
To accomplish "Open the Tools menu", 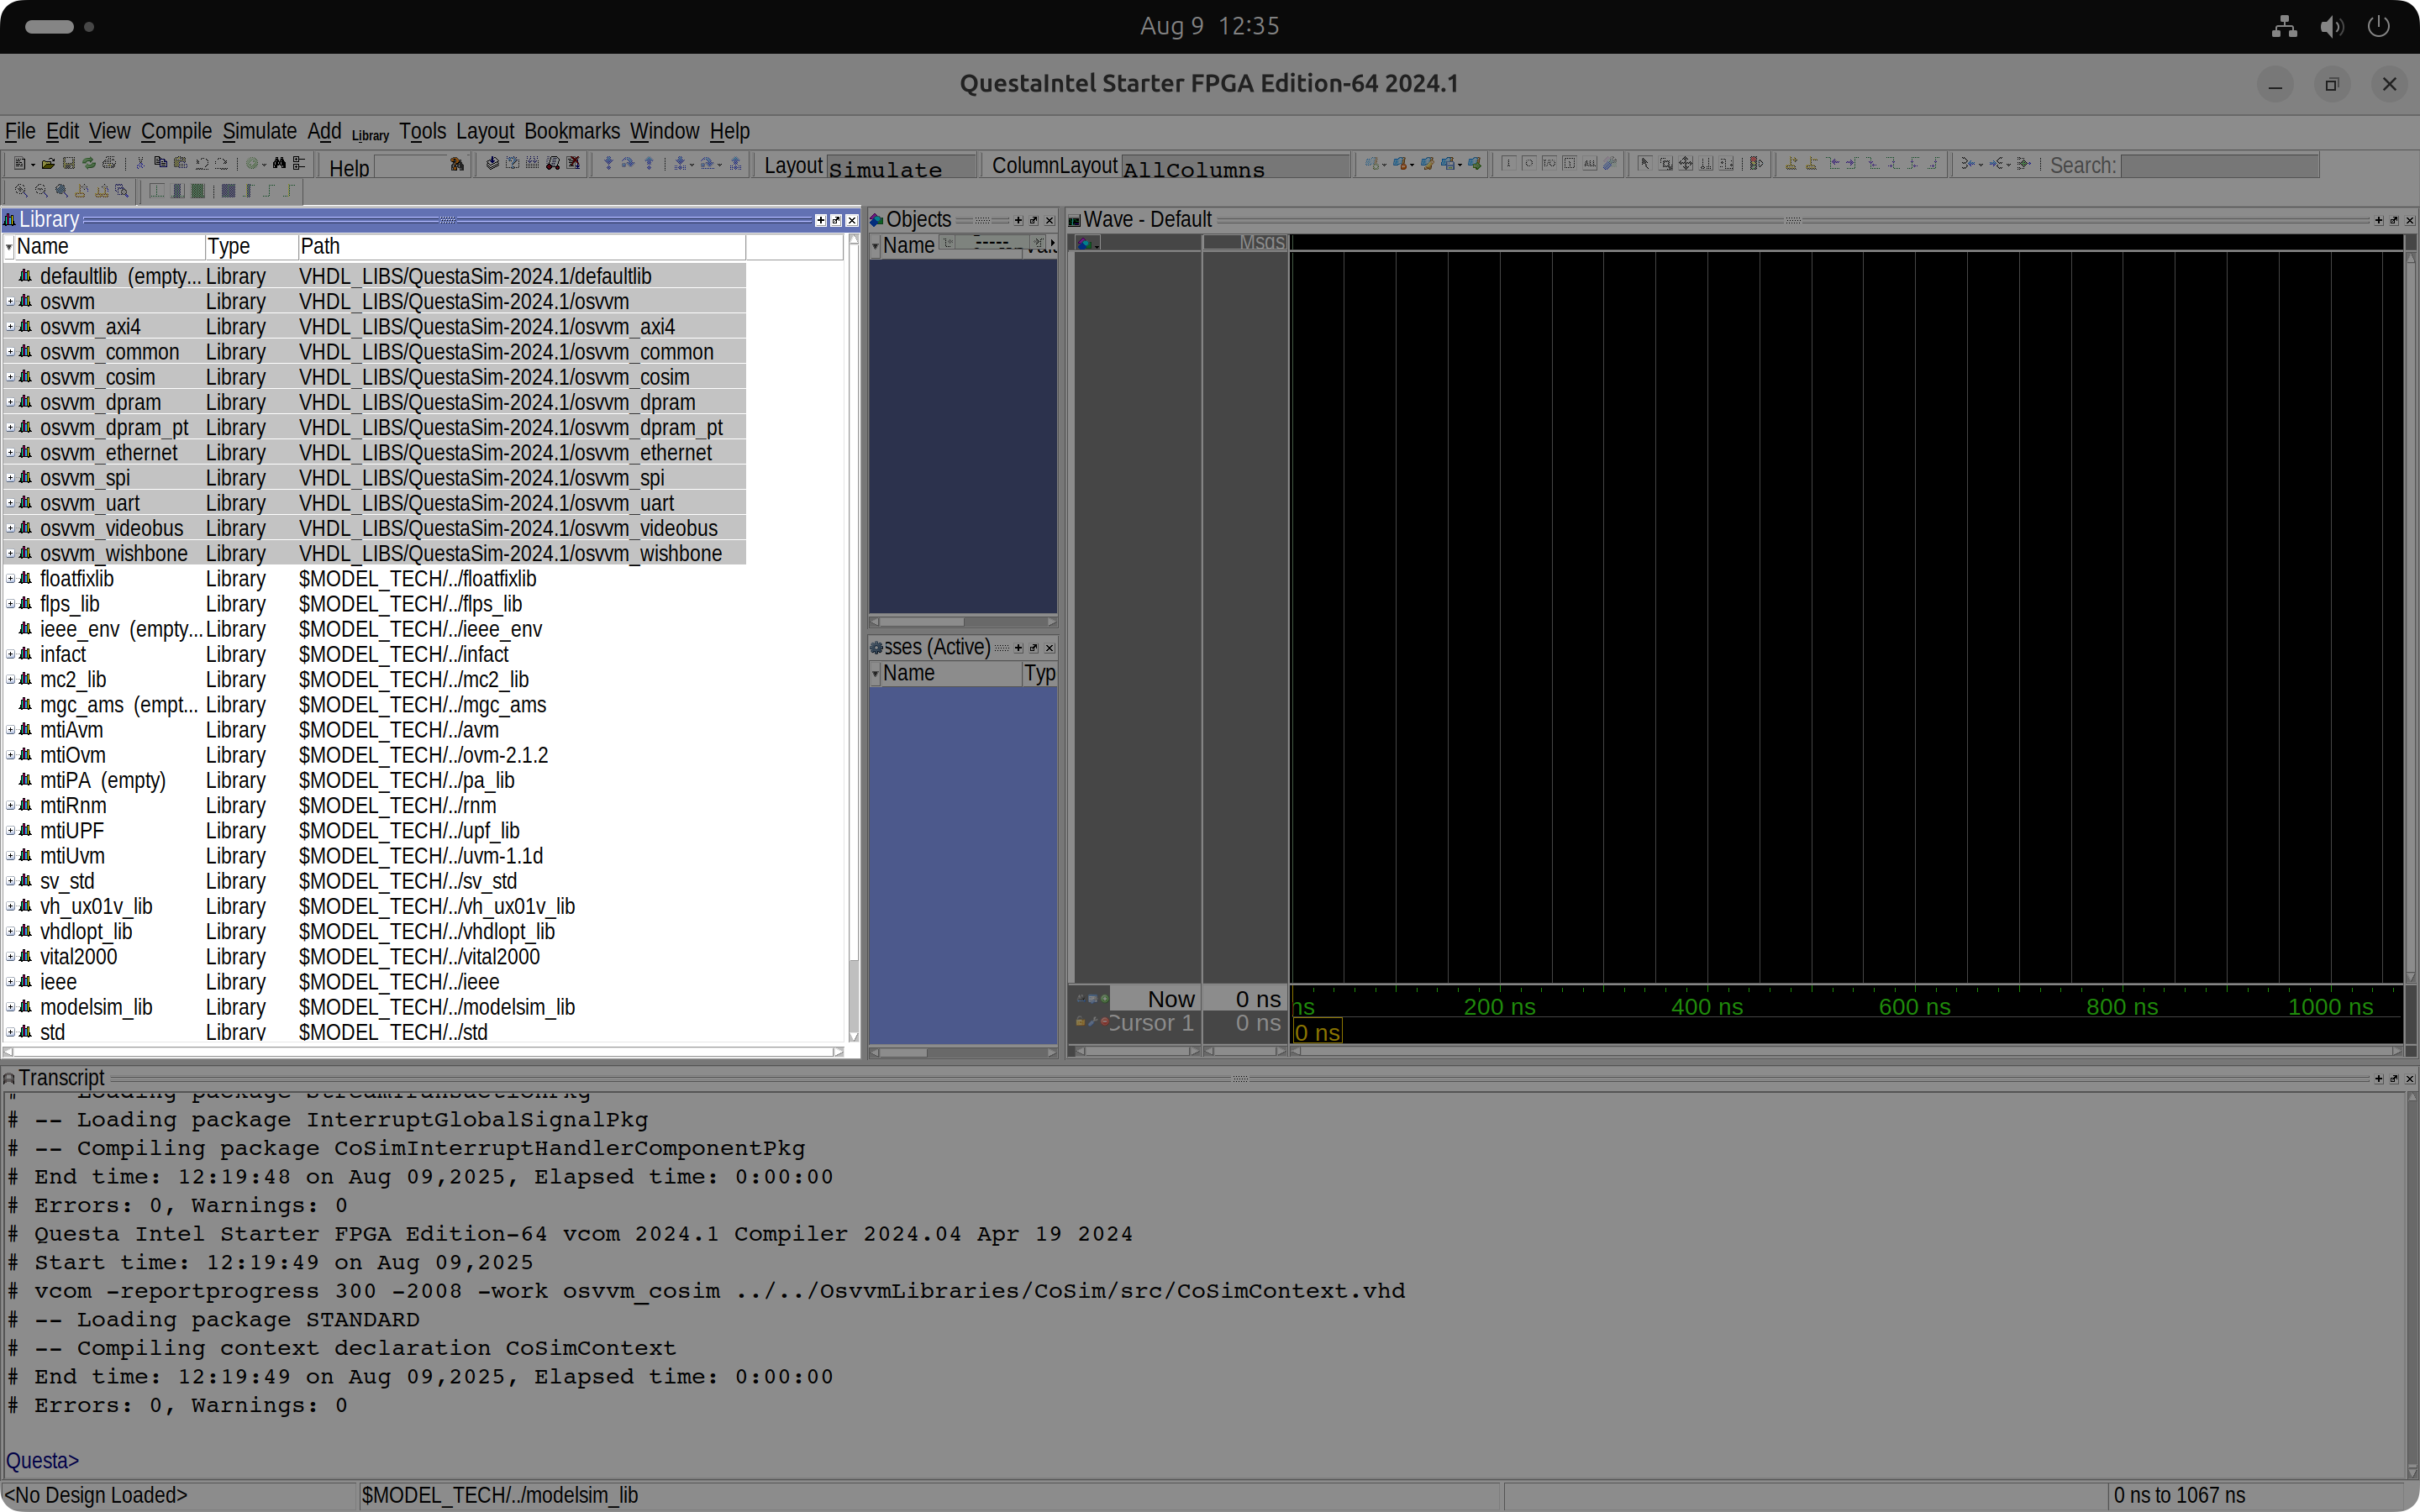I will click(422, 131).
